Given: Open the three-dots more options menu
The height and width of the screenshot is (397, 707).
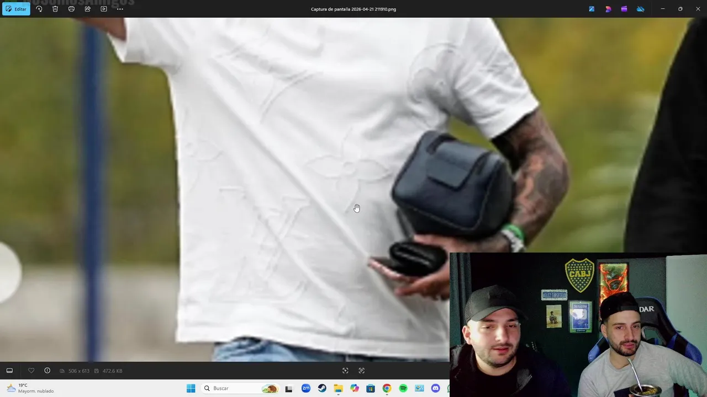Looking at the screenshot, I should click(120, 9).
